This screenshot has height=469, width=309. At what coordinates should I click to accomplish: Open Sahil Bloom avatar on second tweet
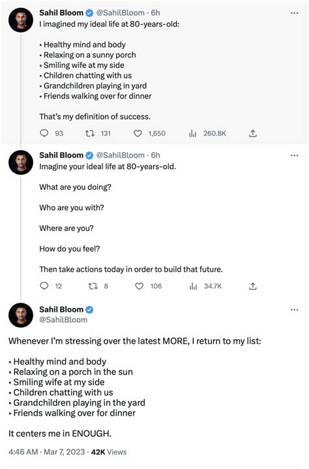[21, 162]
